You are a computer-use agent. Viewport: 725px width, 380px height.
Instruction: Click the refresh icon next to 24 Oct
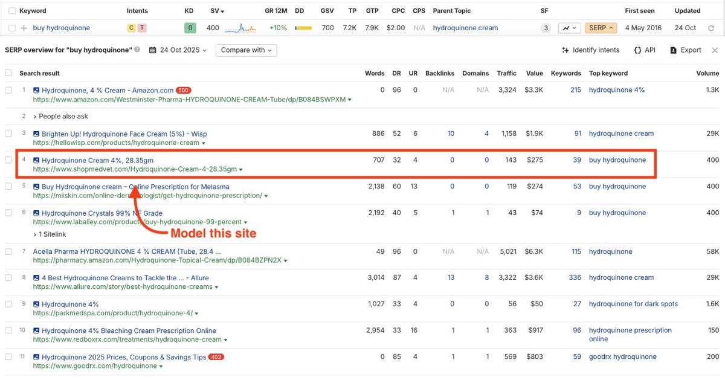click(711, 28)
